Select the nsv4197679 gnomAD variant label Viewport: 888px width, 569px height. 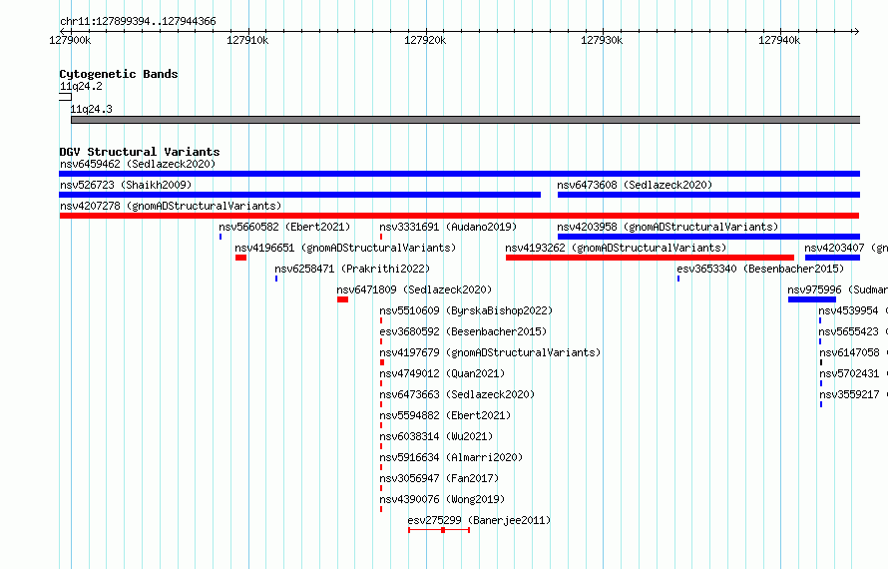click(490, 352)
